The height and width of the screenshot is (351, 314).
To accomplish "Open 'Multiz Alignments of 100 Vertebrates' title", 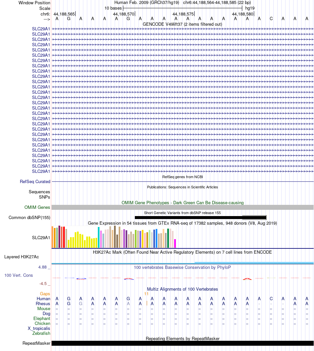I will [182, 289].
